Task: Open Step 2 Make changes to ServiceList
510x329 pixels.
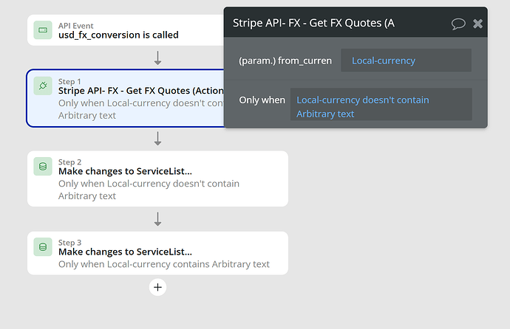Action: pyautogui.click(x=157, y=179)
